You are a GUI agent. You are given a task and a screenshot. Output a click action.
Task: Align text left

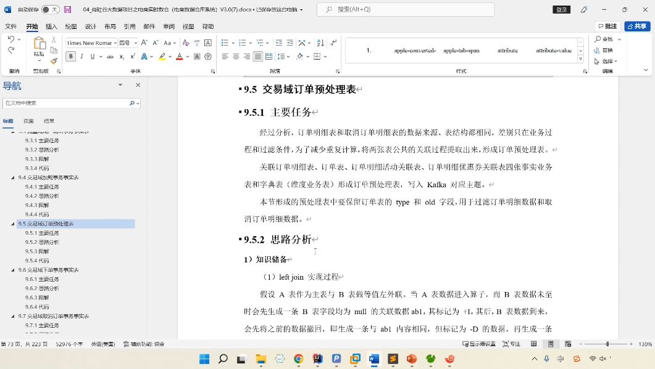(x=225, y=56)
